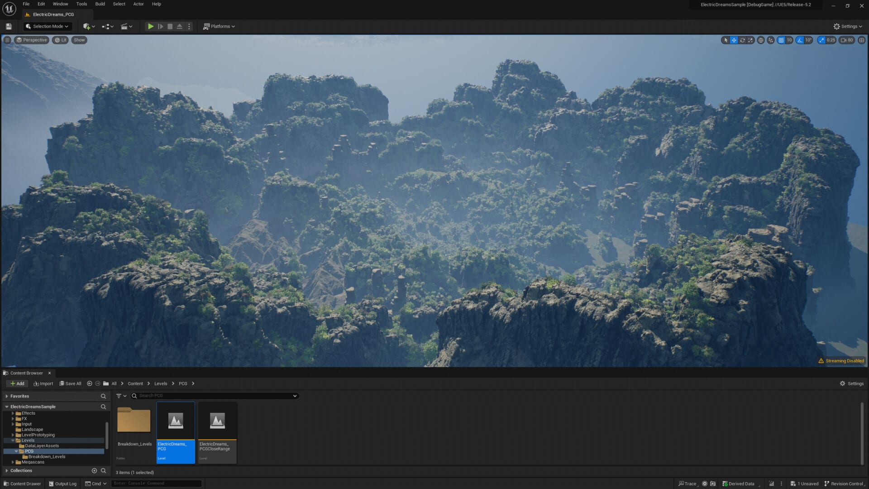Screen dimensions: 869x489
Task: Activate the Scale gizmo tool
Action: click(x=750, y=40)
